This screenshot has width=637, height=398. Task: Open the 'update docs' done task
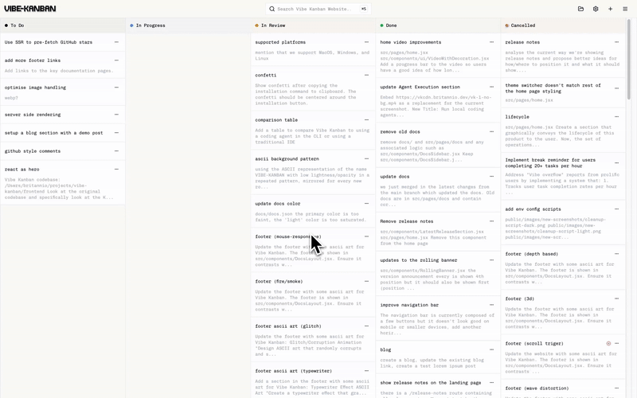click(438, 190)
